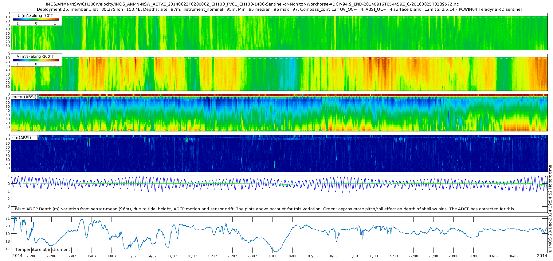This screenshot has height=261, width=553.
Task: Click the vertical 'Hobart time' label
Action: point(550,177)
